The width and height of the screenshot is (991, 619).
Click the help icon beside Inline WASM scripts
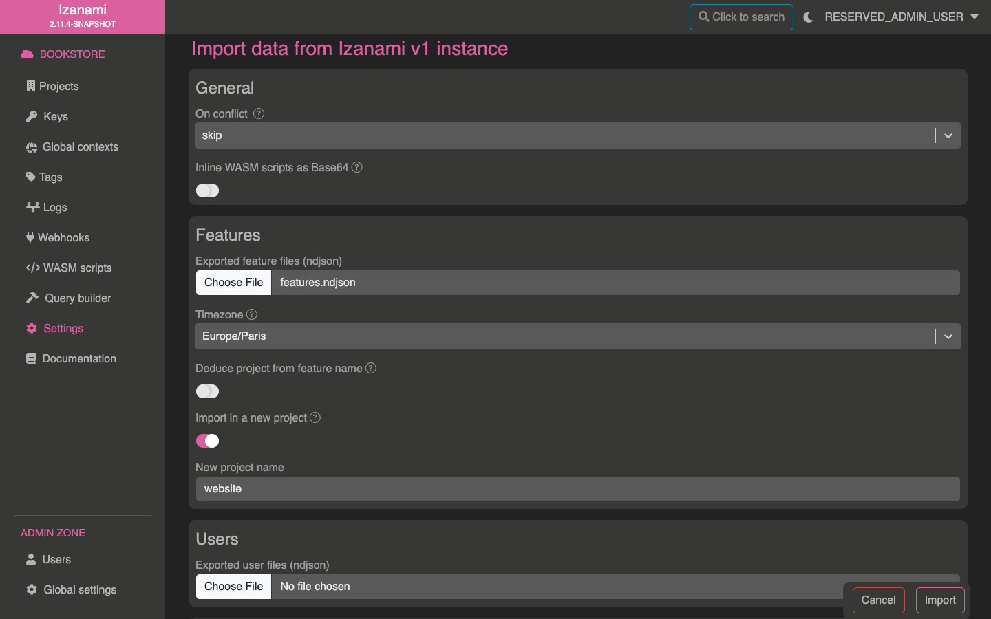tap(356, 167)
